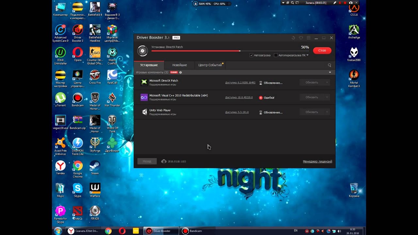Expand the Автоперезагрузка ПК dropdown arrow

308,55
